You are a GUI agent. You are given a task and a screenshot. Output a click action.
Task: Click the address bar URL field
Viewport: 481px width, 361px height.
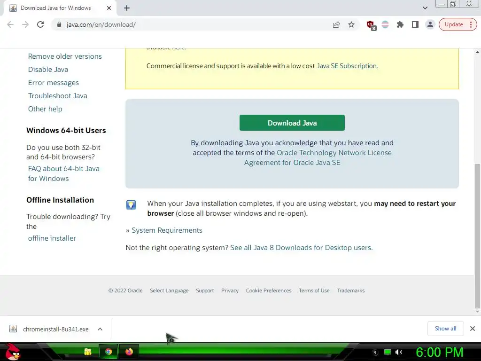pos(196,24)
